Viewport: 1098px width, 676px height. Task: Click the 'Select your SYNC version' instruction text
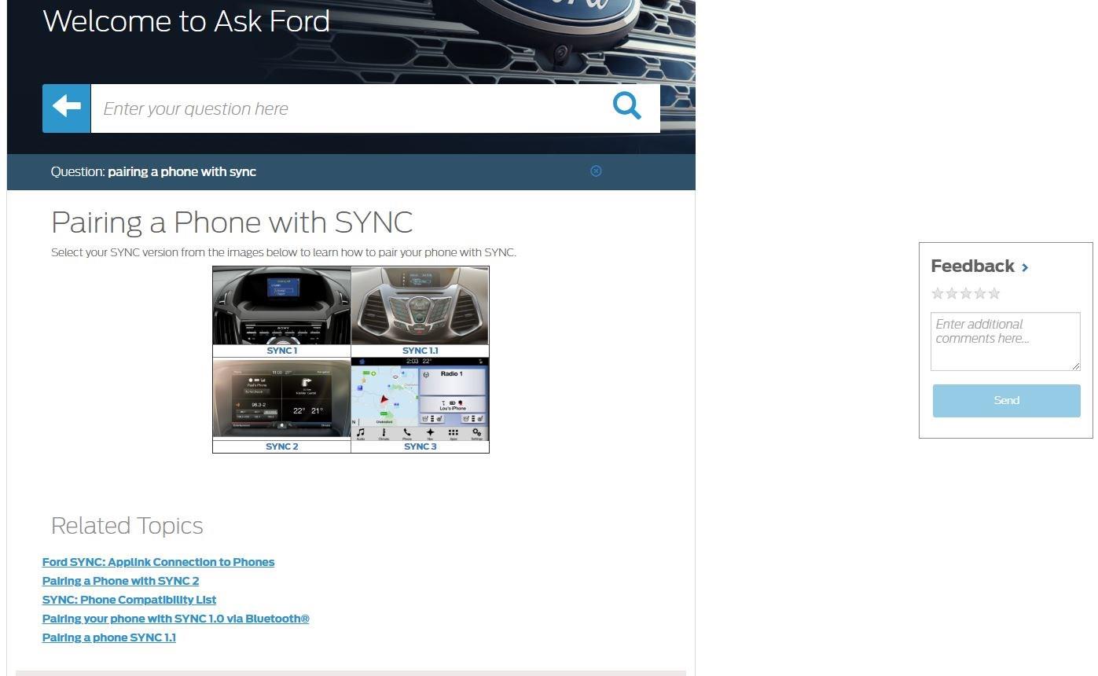coord(284,252)
